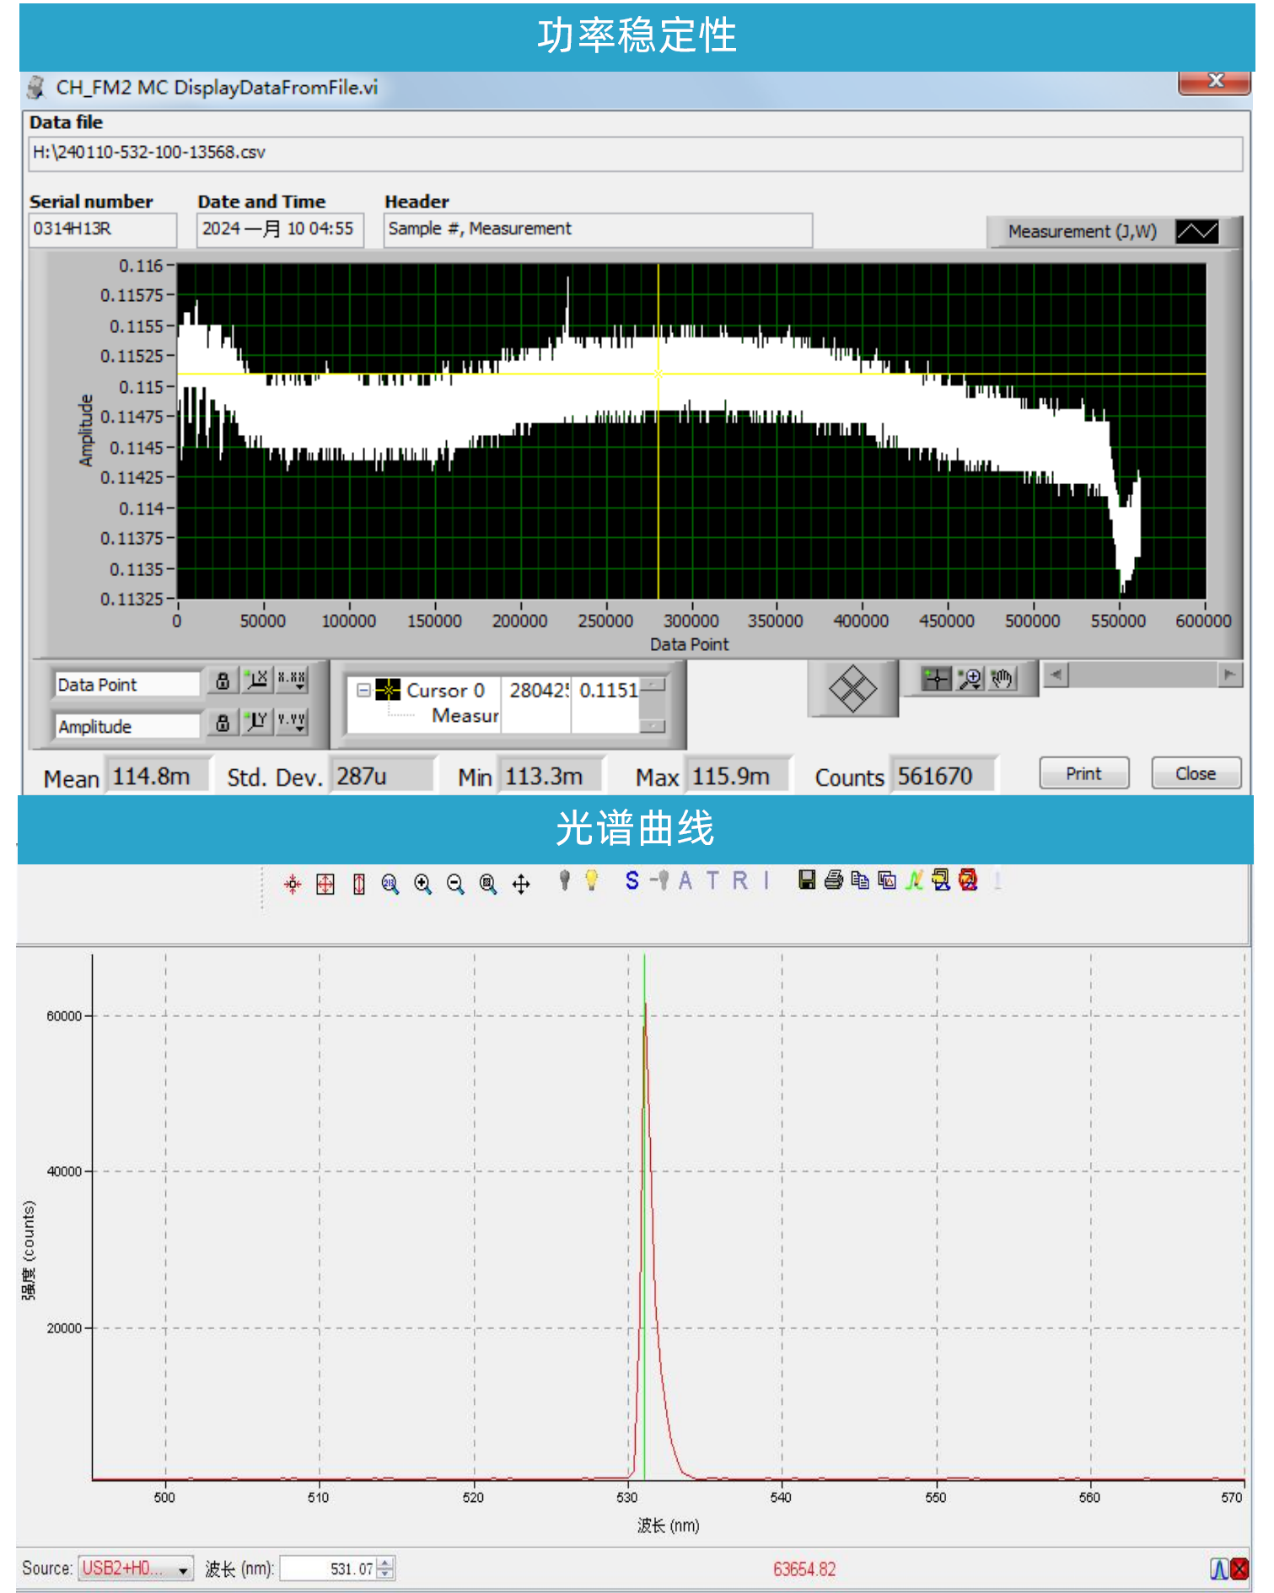The image size is (1274, 1593).
Task: Click the Date and Time field
Action: pyautogui.click(x=280, y=229)
